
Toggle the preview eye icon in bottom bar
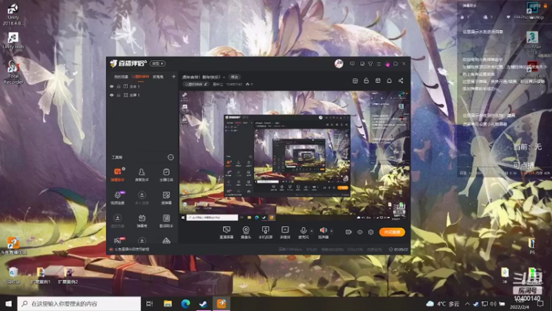tap(359, 232)
